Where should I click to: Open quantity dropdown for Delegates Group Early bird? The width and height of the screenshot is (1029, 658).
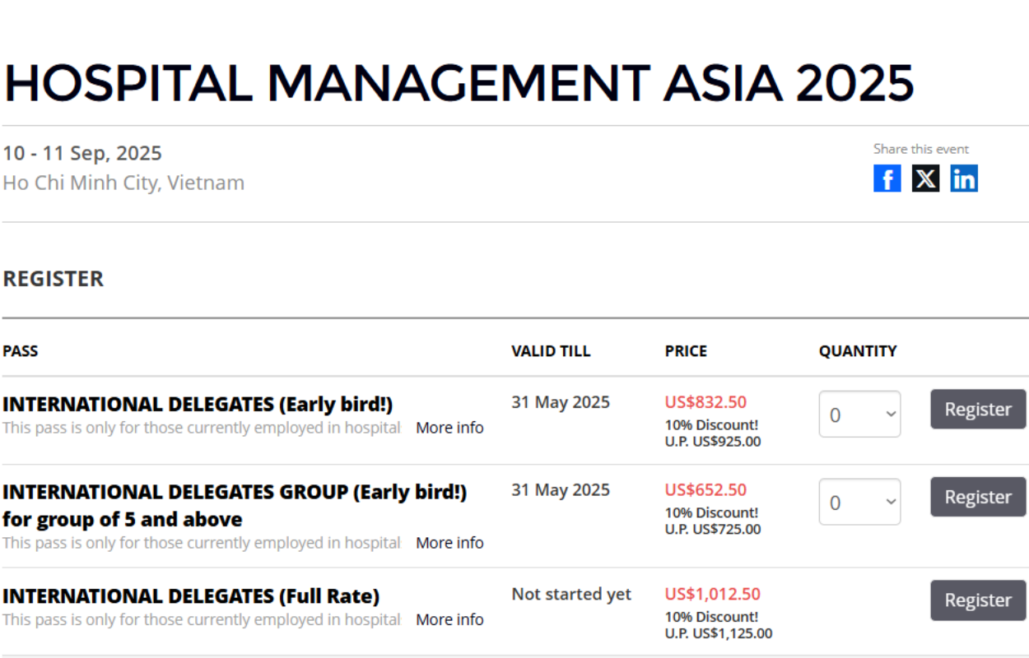click(859, 502)
